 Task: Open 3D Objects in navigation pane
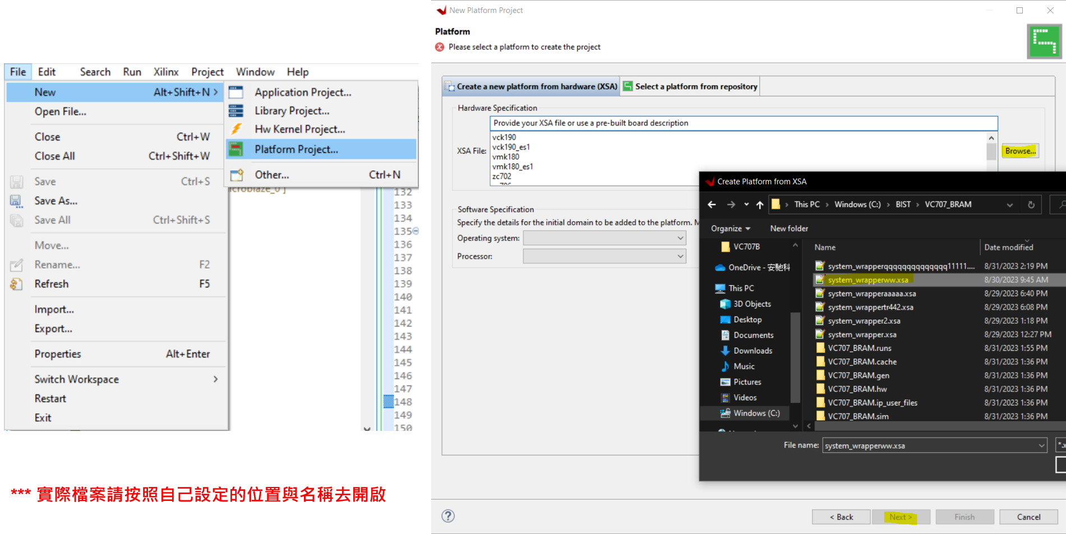(745, 304)
